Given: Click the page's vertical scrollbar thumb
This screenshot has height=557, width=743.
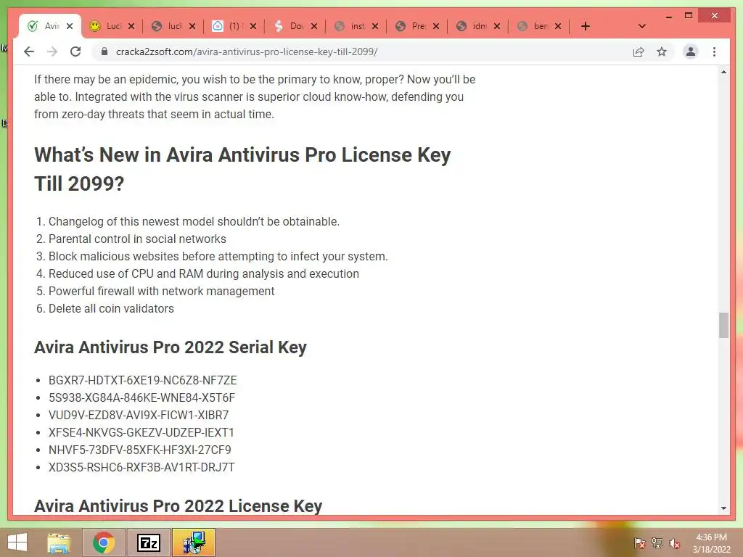Looking at the screenshot, I should click(723, 325).
